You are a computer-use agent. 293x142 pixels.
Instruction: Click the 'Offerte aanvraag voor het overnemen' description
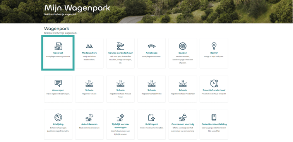183,129
